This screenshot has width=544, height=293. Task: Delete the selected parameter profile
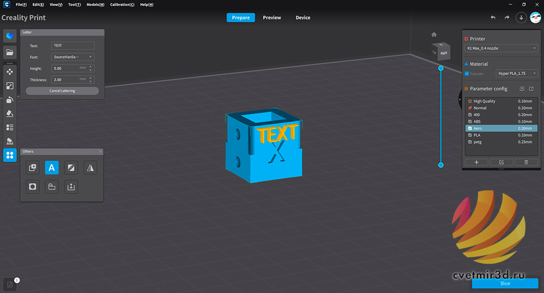click(526, 163)
